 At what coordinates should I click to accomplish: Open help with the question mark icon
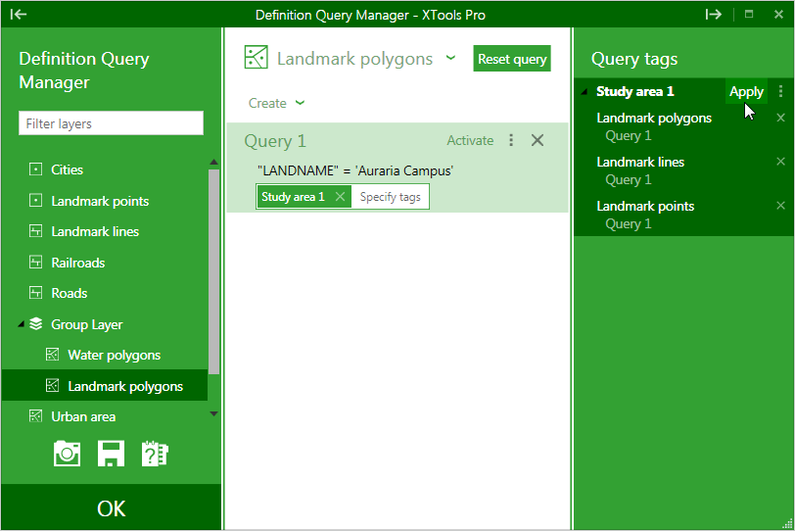pos(155,454)
